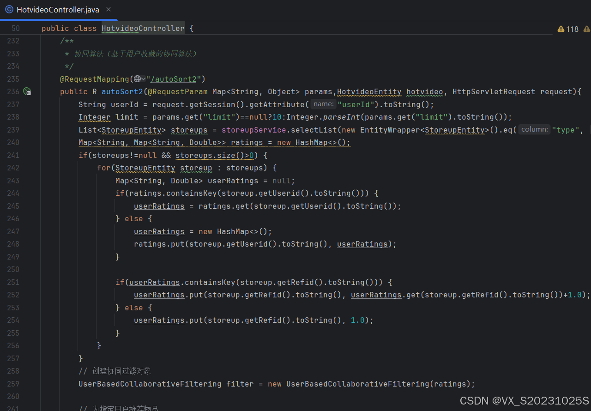Click line number 250 in the gutter
The width and height of the screenshot is (591, 411).
click(13, 269)
